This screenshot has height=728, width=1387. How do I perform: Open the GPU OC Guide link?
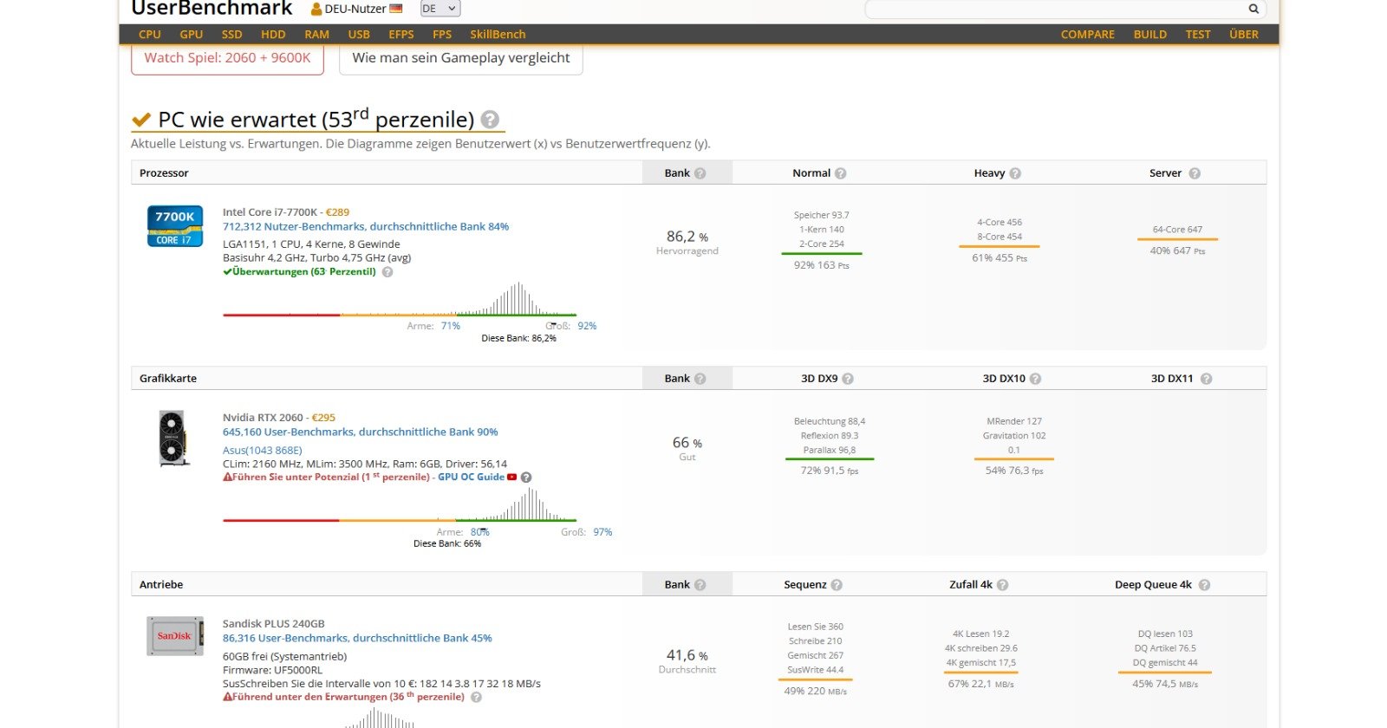click(x=471, y=478)
